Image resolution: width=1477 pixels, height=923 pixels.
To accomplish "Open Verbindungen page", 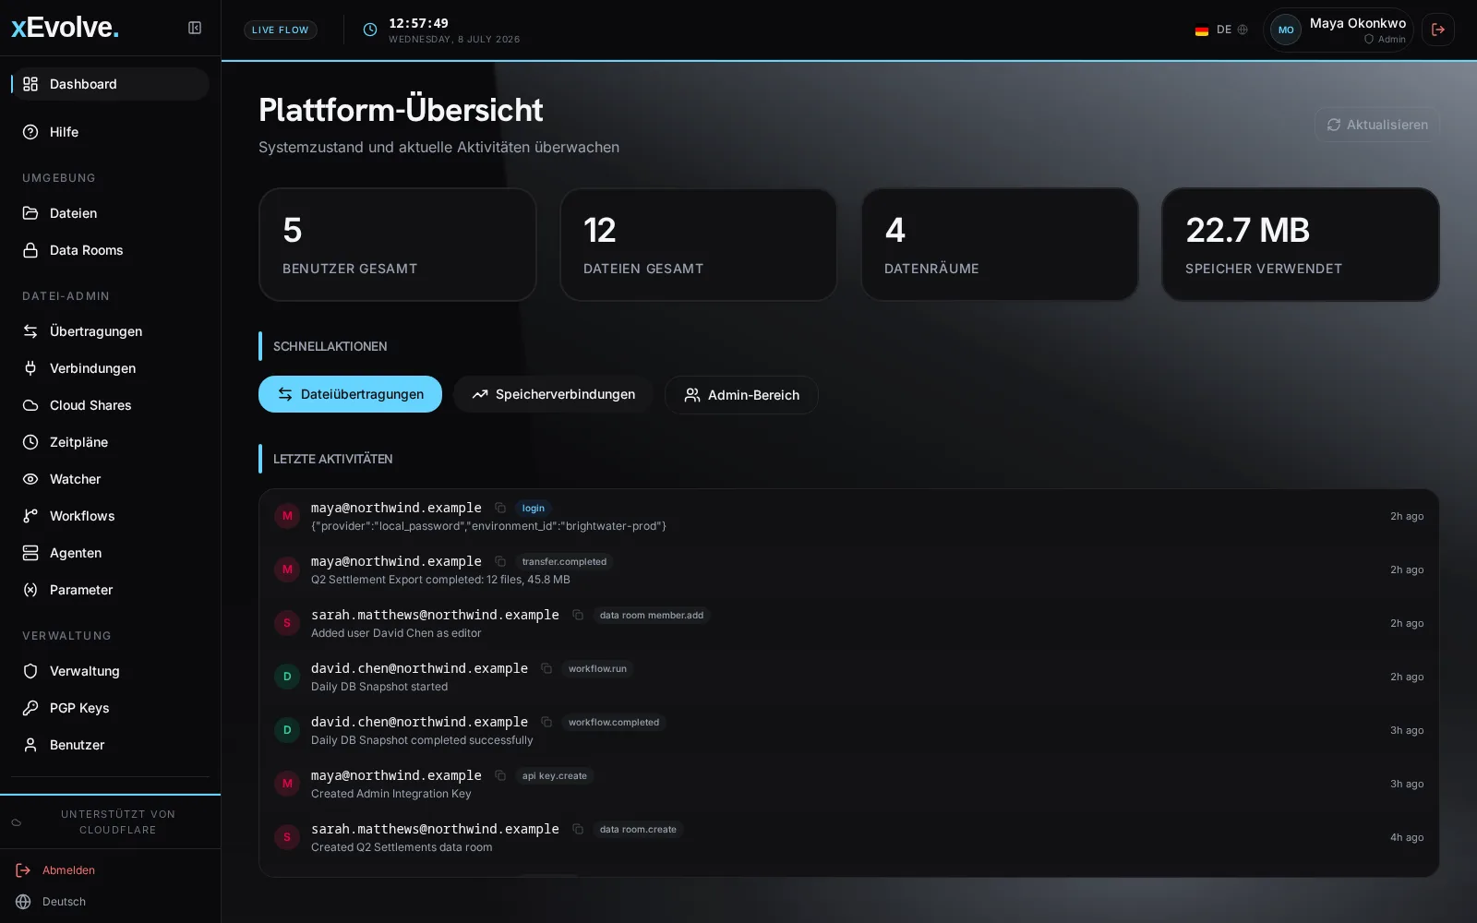I will [110, 368].
